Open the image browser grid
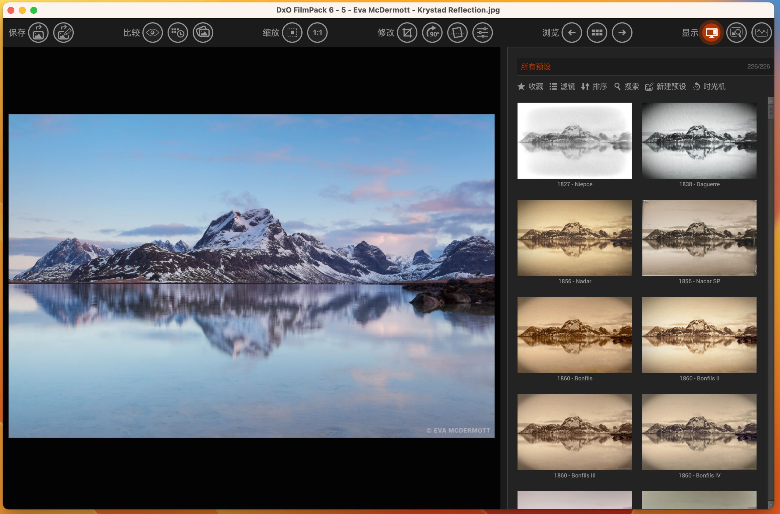This screenshot has height=514, width=780. [x=597, y=33]
